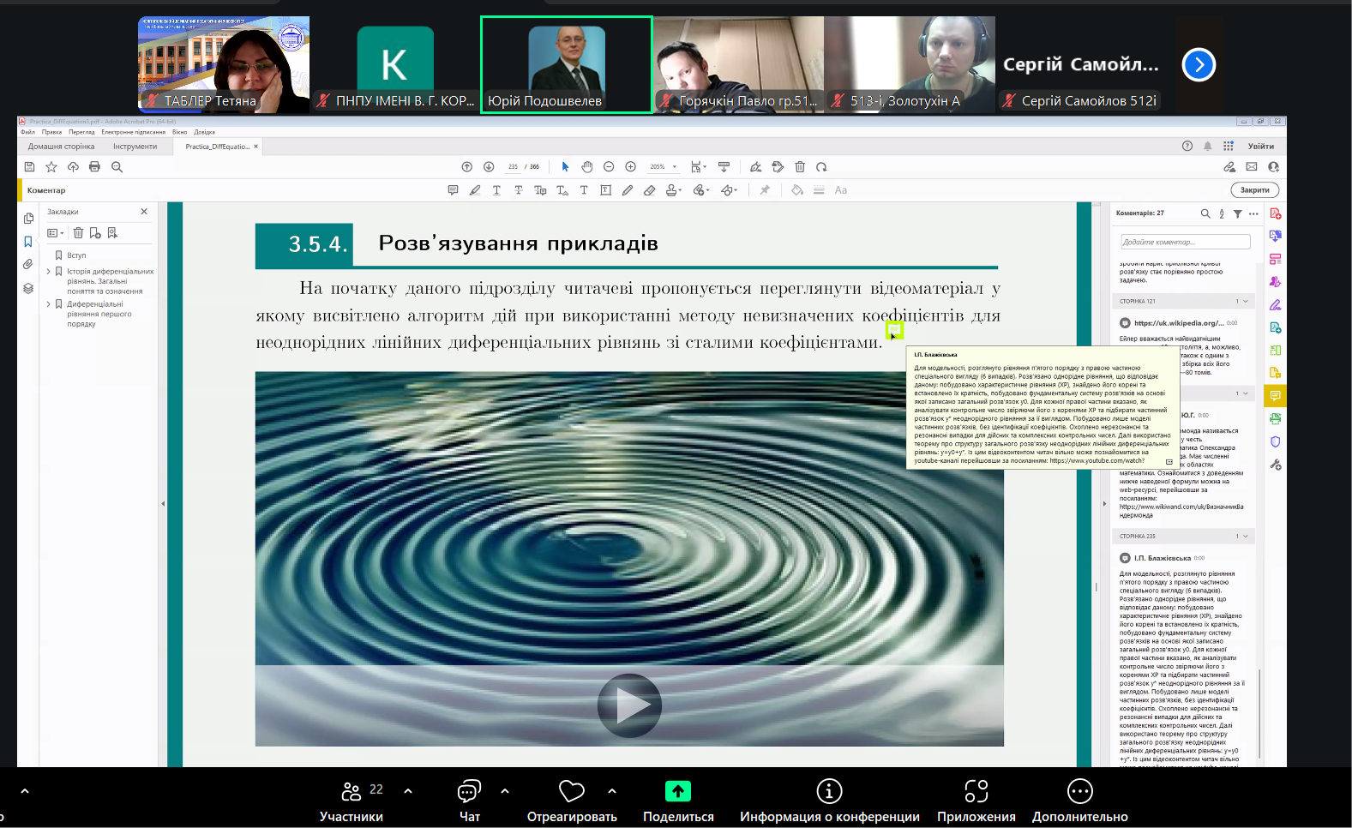Select the Hand pan tool
Viewport: 1352px width, 828px height.
586,167
